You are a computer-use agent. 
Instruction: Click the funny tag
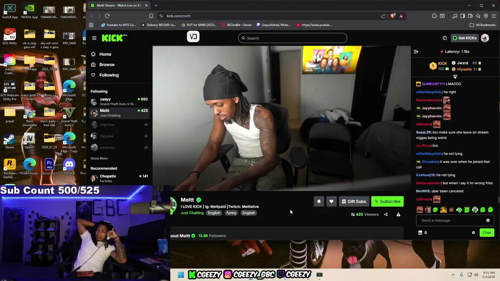tap(231, 213)
